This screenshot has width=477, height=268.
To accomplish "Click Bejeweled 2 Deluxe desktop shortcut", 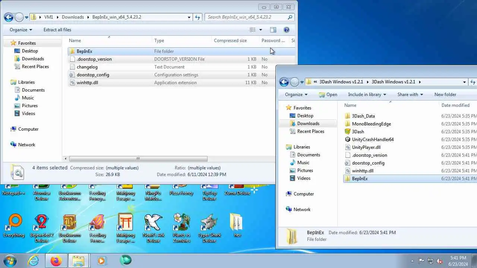I will click(x=42, y=227).
